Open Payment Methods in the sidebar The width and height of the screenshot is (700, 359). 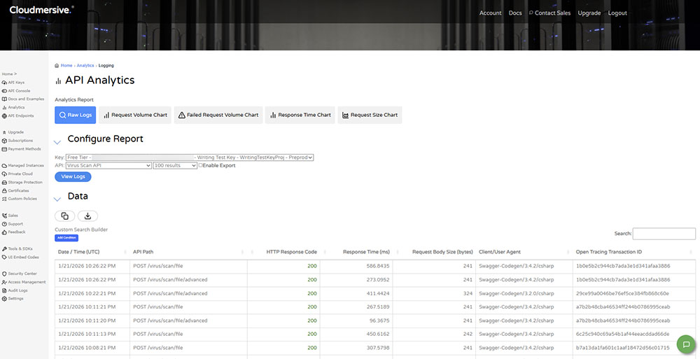point(24,149)
